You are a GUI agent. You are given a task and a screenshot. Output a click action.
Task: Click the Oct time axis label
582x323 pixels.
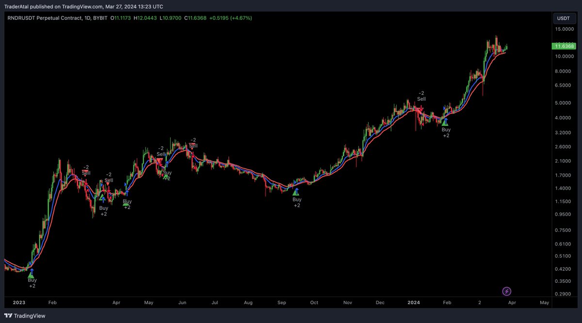(x=314, y=303)
